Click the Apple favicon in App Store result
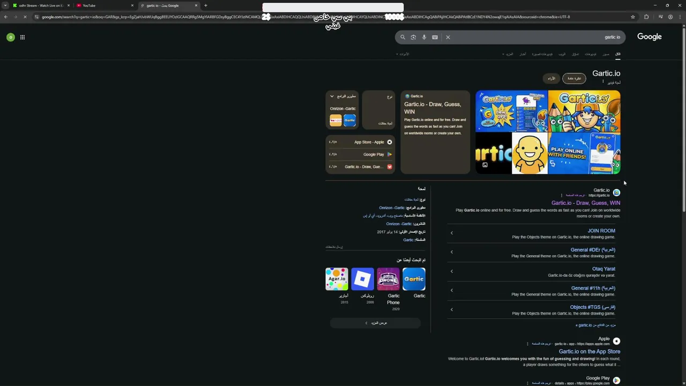Image resolution: width=686 pixels, height=386 pixels. pyautogui.click(x=616, y=341)
